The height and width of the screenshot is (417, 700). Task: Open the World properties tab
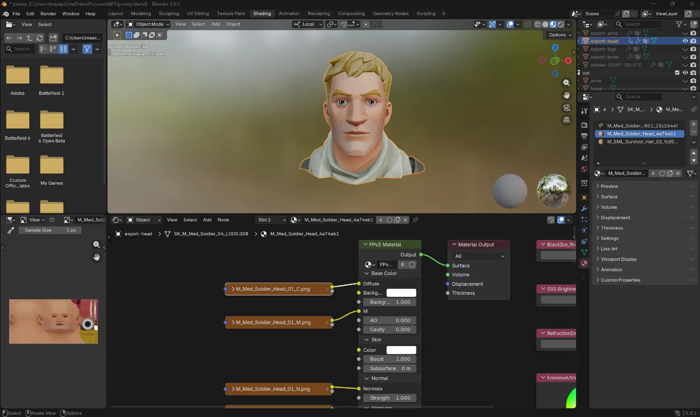point(584,169)
